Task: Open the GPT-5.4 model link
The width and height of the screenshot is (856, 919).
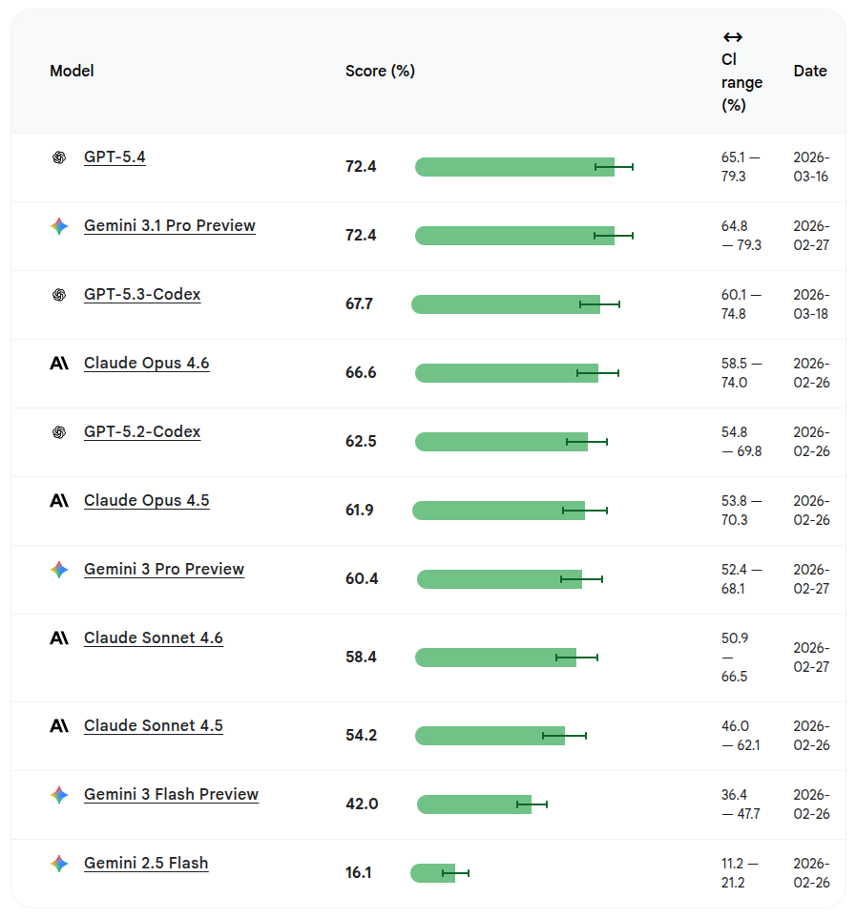Action: (115, 157)
